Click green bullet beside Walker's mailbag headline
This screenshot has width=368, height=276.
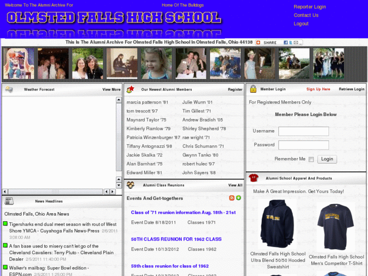click(5, 267)
